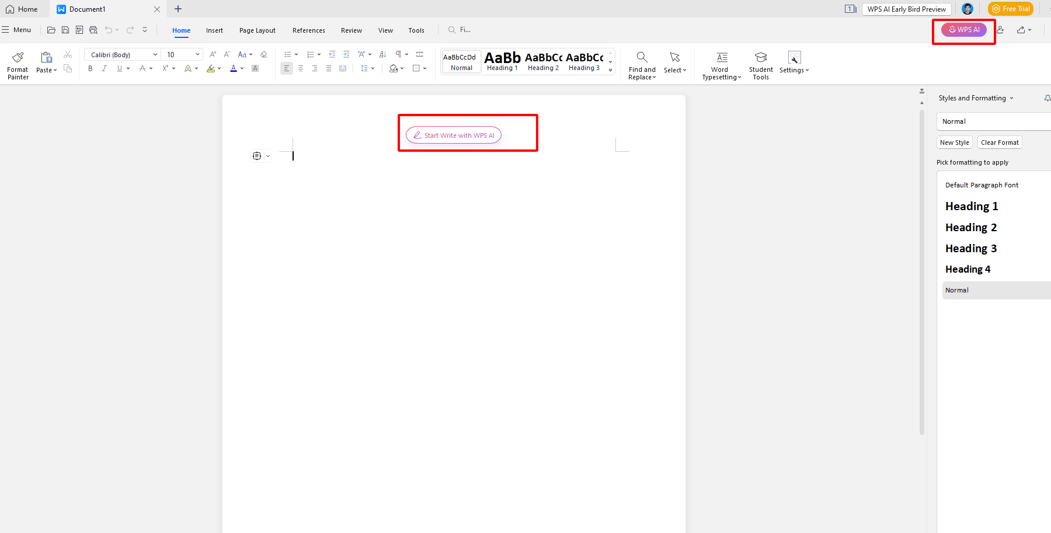Apply Heading 2 from the Styles panel
The width and height of the screenshot is (1051, 533).
pos(971,227)
